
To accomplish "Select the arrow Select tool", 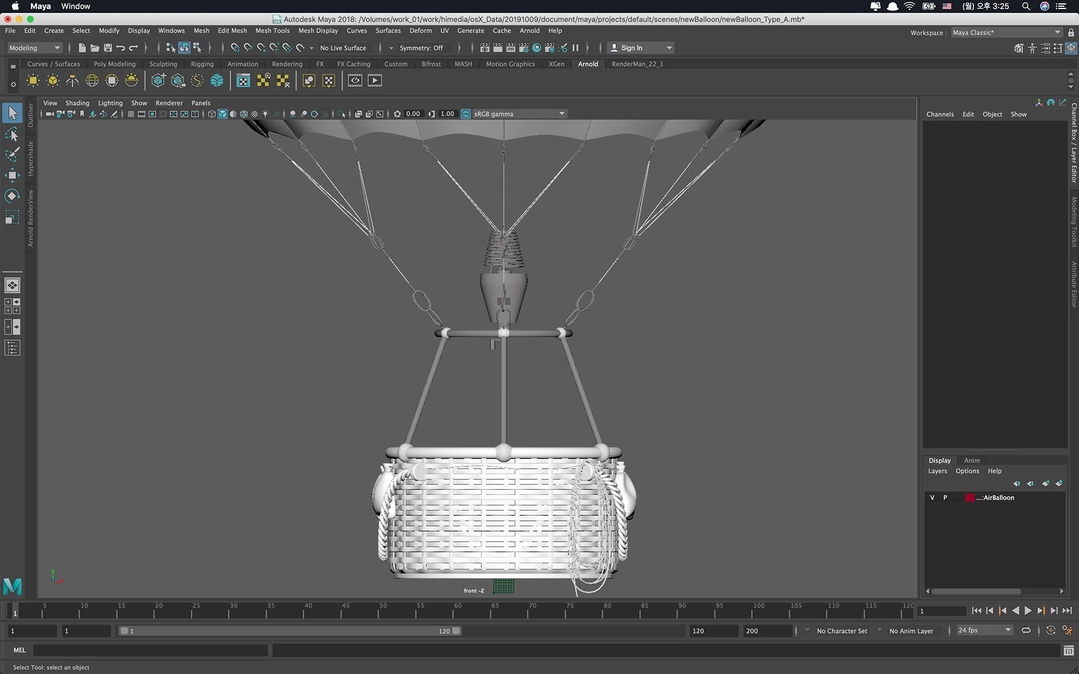I will (x=12, y=113).
